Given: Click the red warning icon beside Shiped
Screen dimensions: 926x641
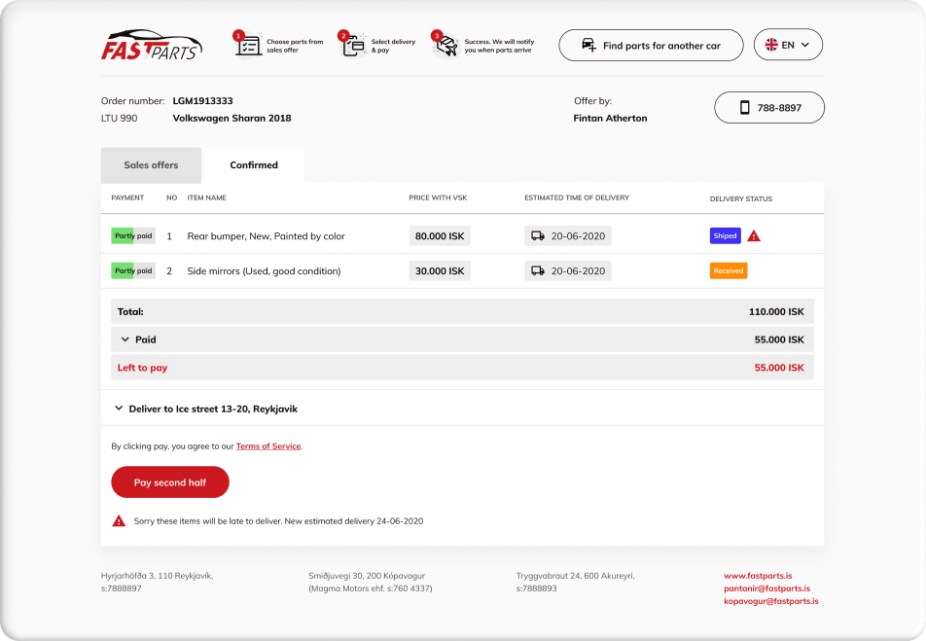Looking at the screenshot, I should click(x=754, y=236).
